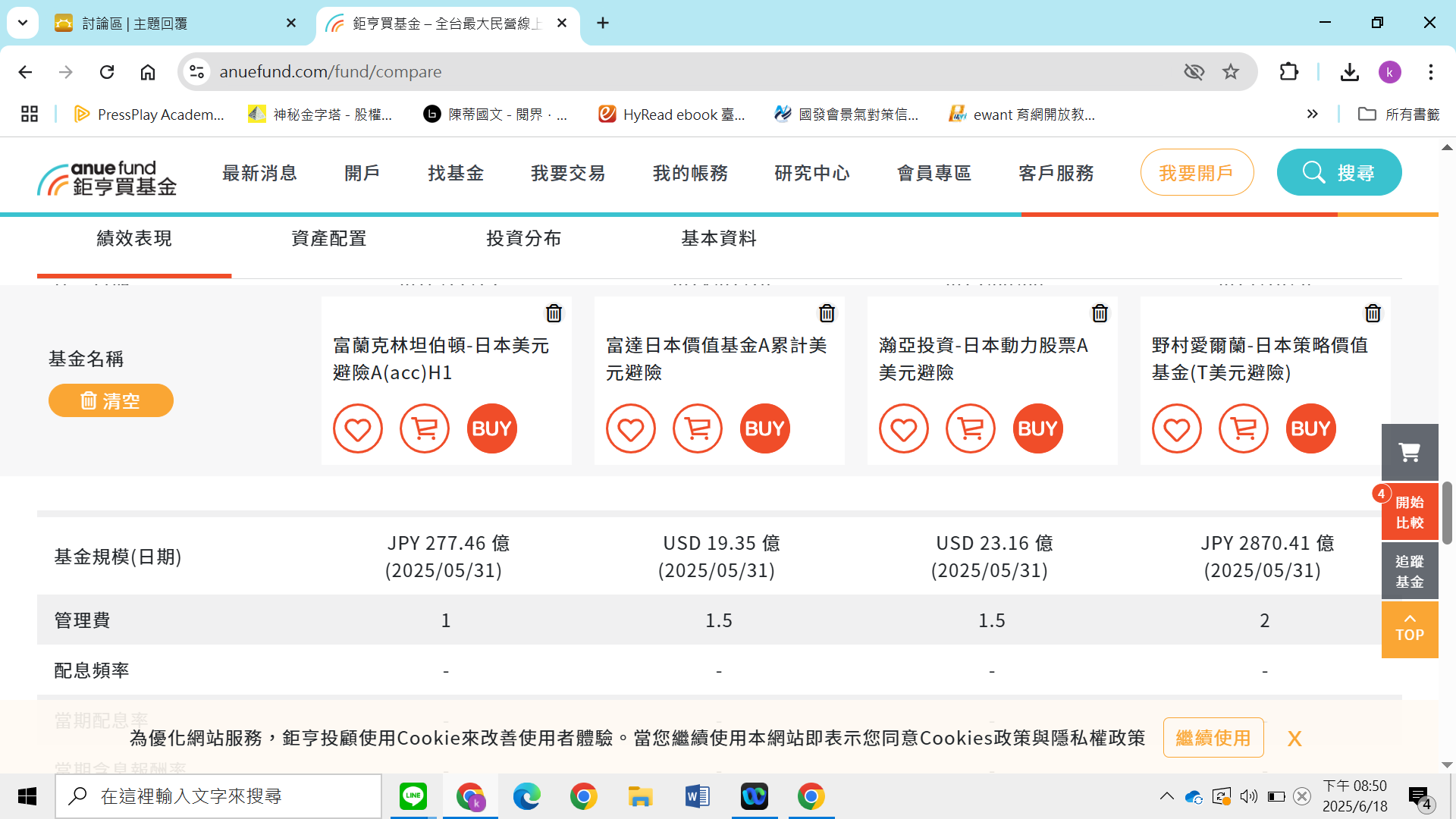
Task: Switch to 基本資料 tab
Action: (x=719, y=239)
